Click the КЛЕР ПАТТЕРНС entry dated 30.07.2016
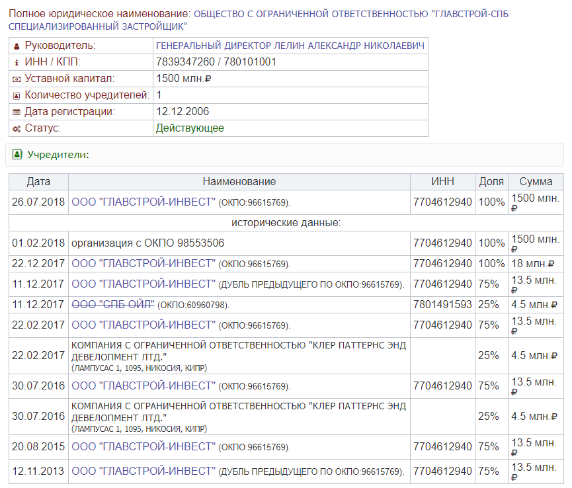 point(239,417)
